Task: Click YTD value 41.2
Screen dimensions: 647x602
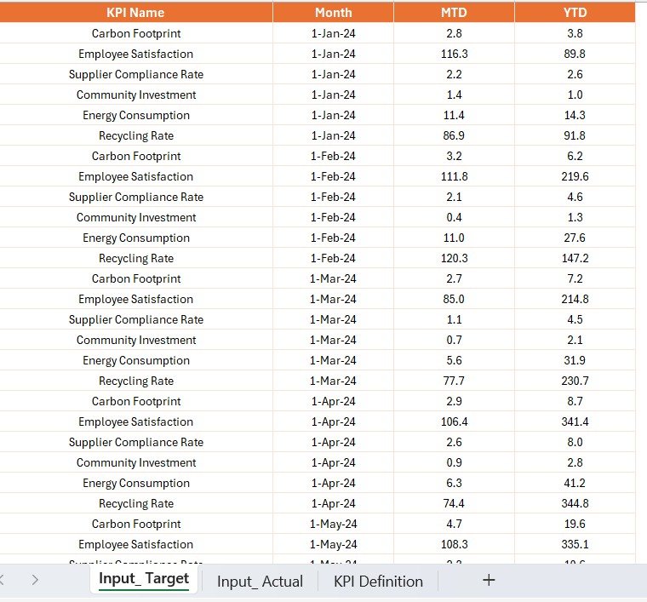Action: point(575,483)
